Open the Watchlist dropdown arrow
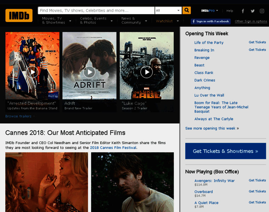The width and height of the screenshot is (269, 212). [178, 21]
